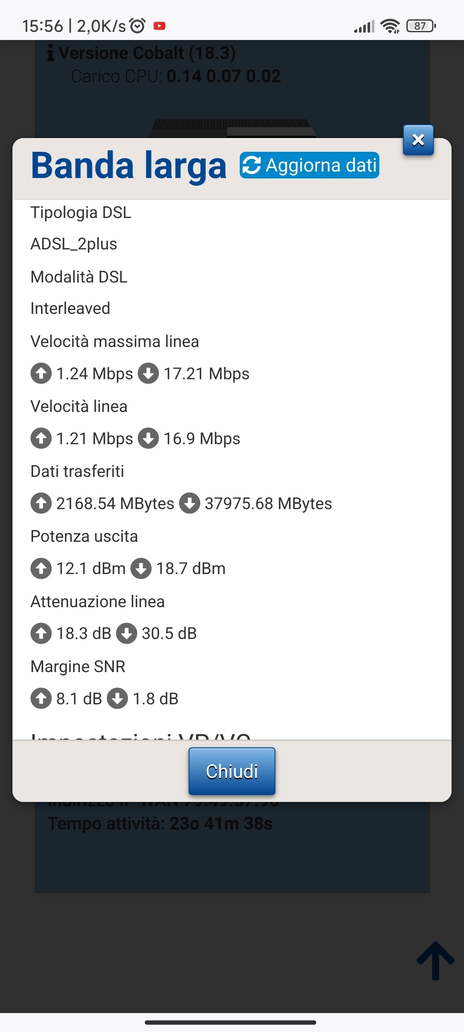The height and width of the screenshot is (1032, 464).
Task: Click download icon beside 37975.68 MBytes
Action: (x=189, y=503)
